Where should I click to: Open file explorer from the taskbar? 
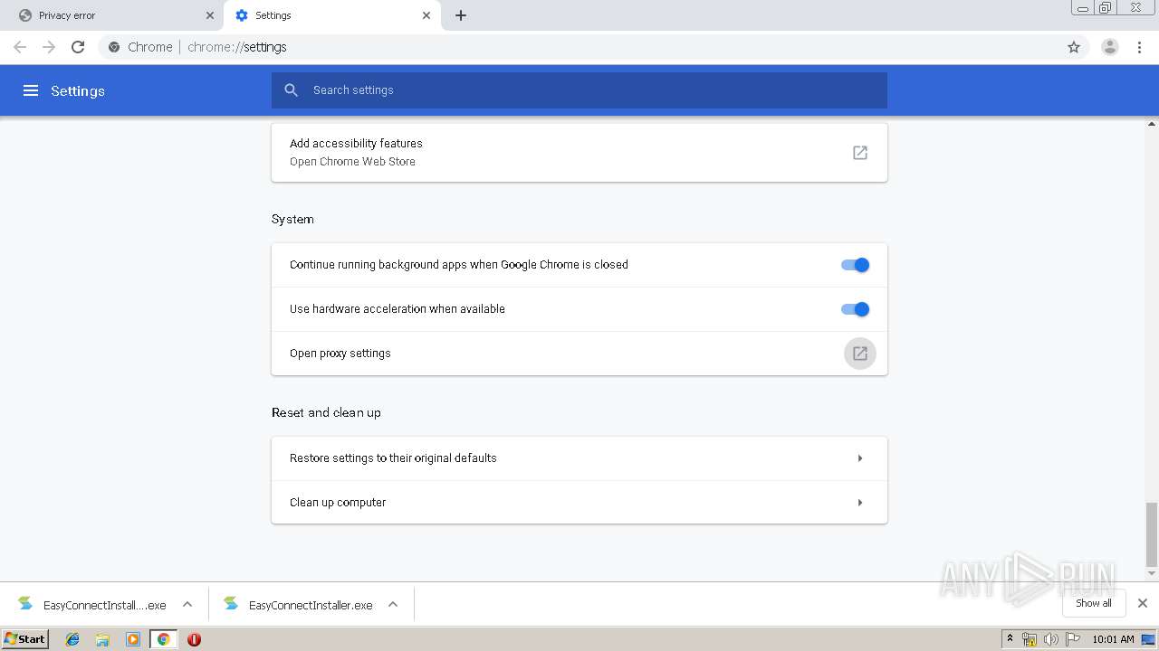pos(102,639)
